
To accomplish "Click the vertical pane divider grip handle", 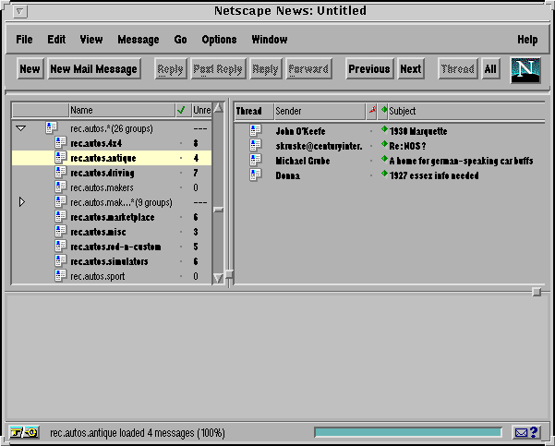I will 229,274.
